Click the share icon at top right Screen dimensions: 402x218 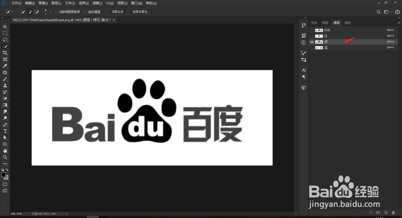coord(397,12)
